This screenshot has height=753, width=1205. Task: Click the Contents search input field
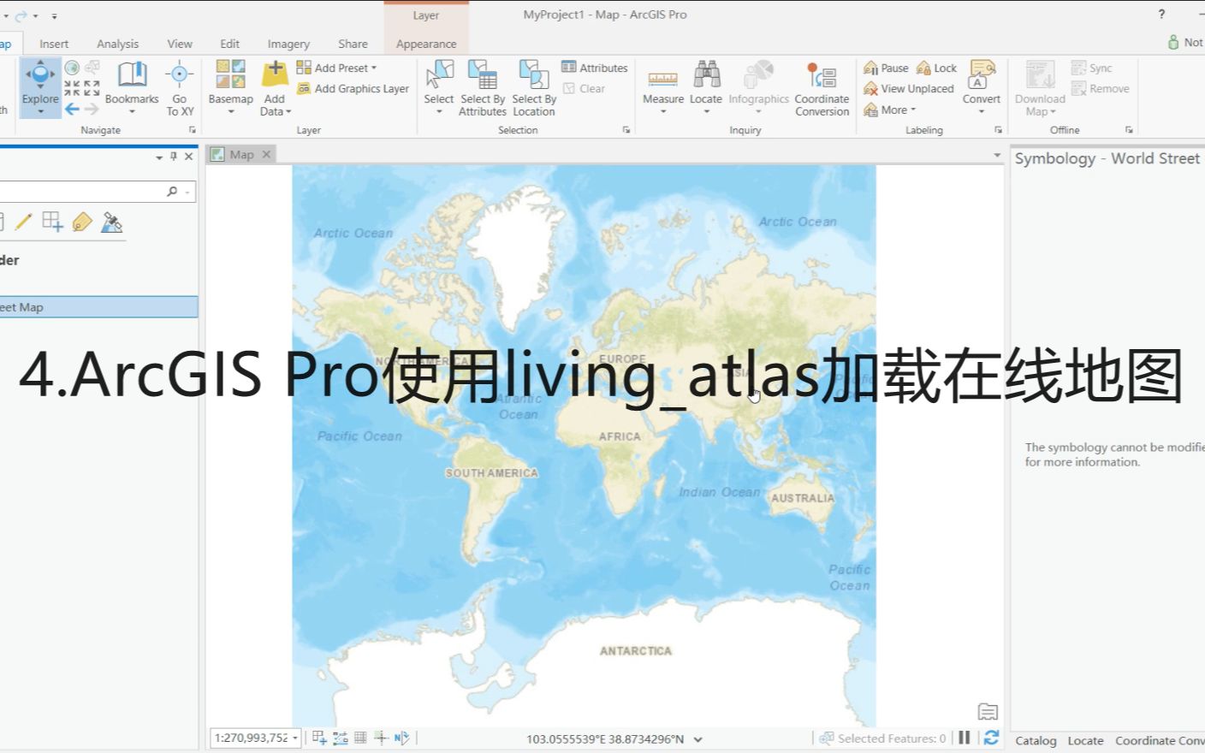[x=81, y=192]
